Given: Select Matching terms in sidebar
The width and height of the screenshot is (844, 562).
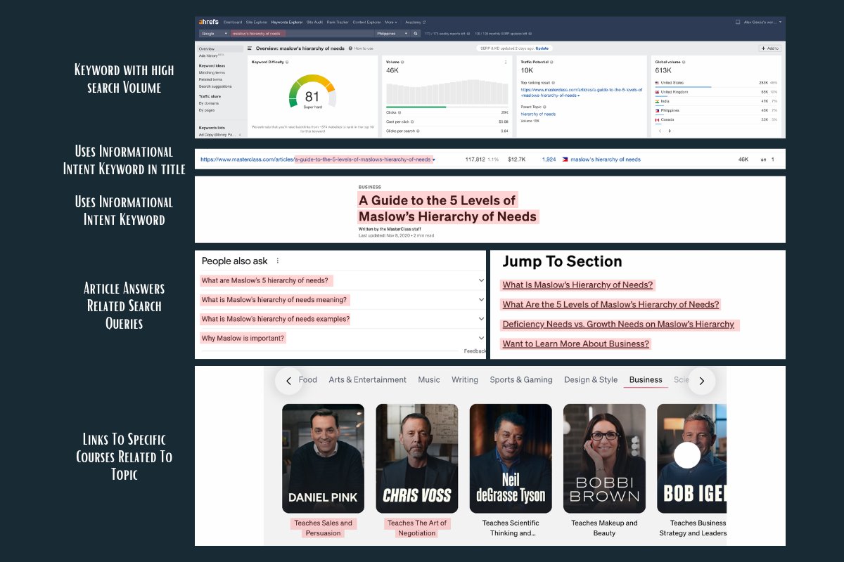Looking at the screenshot, I should pyautogui.click(x=212, y=72).
